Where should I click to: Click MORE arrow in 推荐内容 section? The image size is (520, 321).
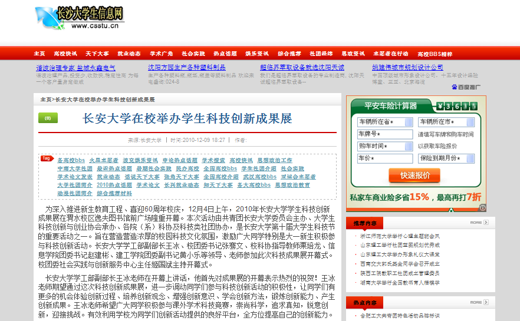point(479,223)
